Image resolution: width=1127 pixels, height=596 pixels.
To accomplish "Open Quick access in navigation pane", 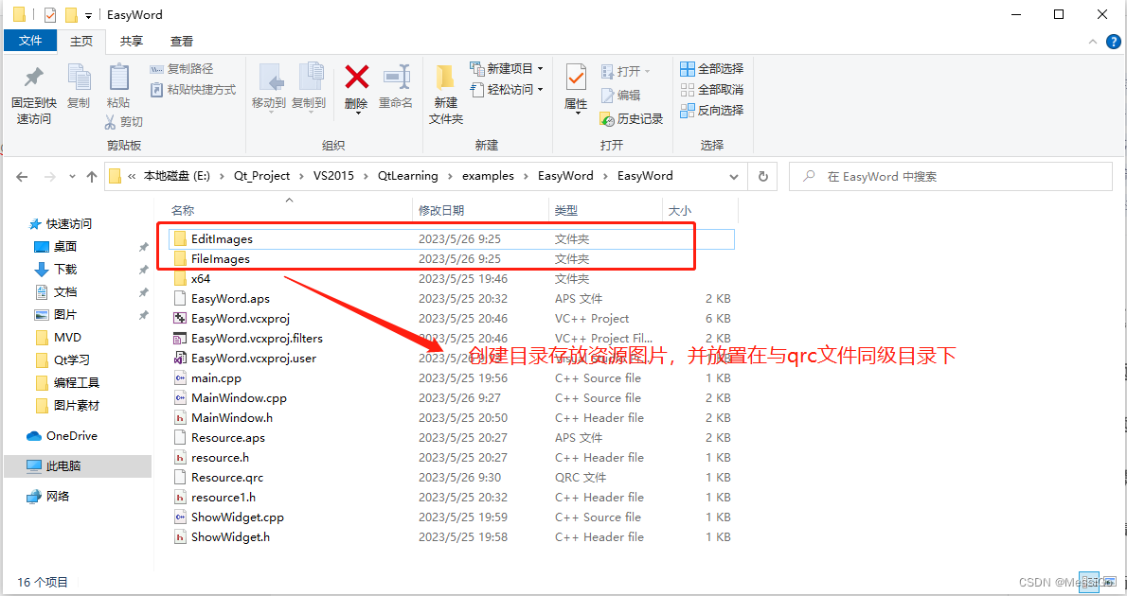I will point(61,224).
